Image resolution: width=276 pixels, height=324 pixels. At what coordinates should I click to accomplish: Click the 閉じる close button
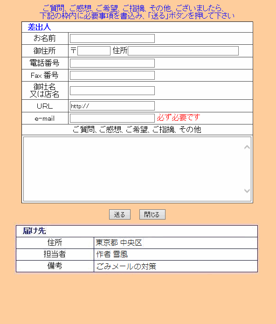[x=152, y=214]
